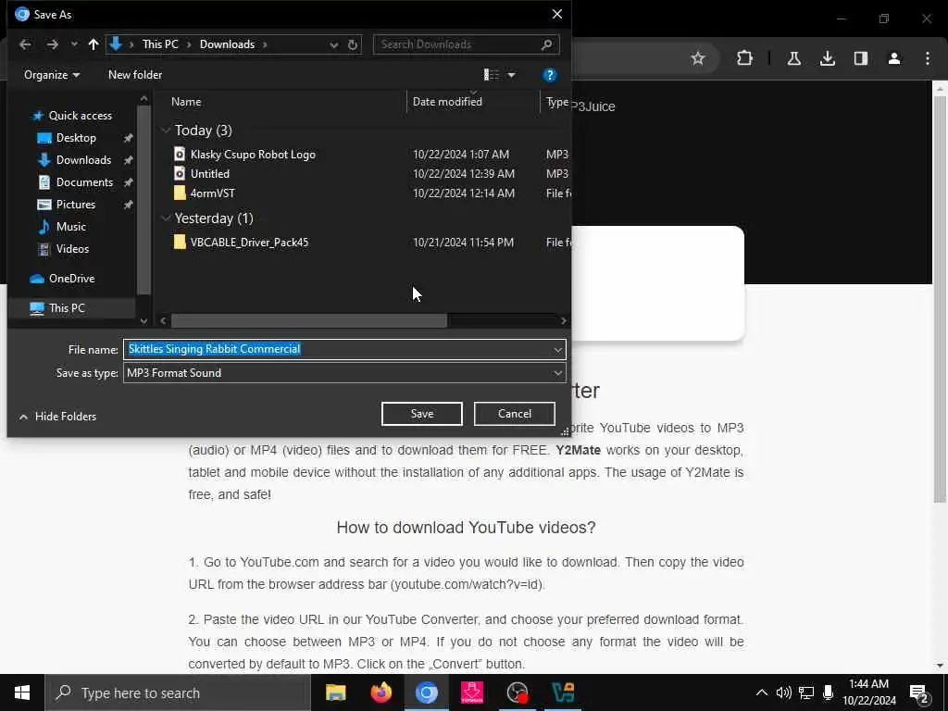The height and width of the screenshot is (711, 948).
Task: Click scroll down arrow of navigation pane
Action: click(x=143, y=320)
